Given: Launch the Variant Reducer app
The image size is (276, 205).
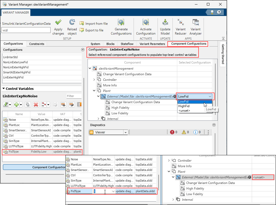Looking at the screenshot, I should [180, 23].
